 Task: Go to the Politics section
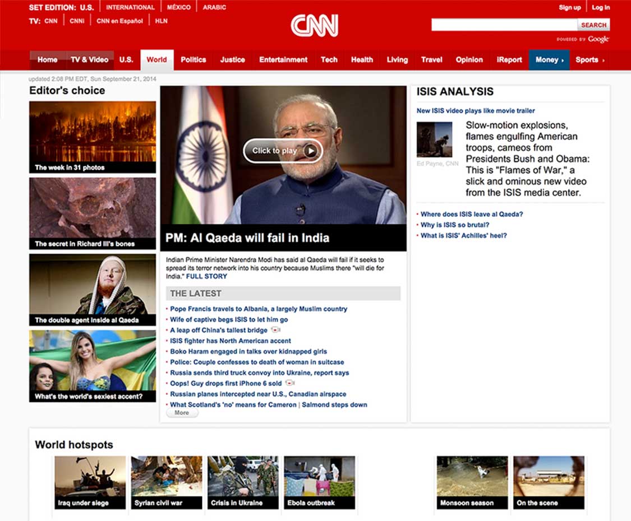[194, 60]
